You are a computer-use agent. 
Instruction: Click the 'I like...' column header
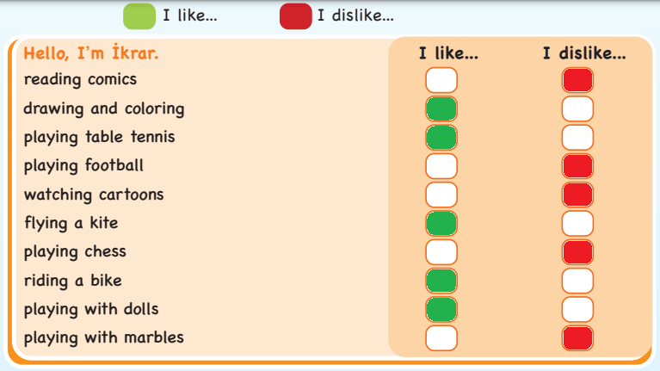tap(448, 53)
